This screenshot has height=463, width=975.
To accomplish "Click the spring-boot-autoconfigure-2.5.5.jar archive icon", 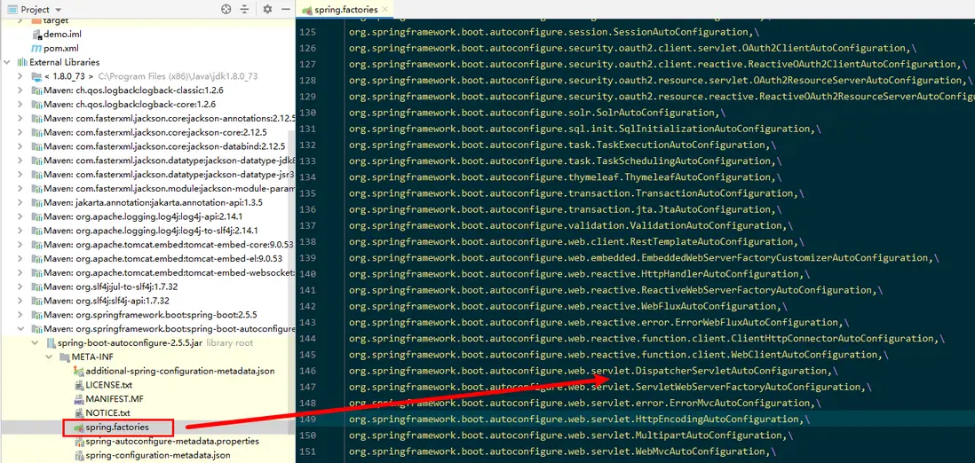I will [x=51, y=343].
